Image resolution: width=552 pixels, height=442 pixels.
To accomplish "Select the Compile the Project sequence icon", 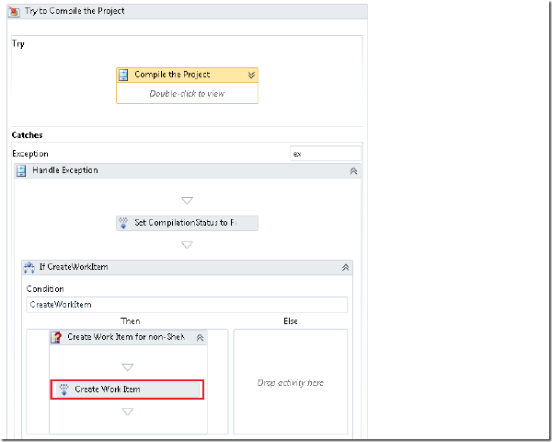I will [123, 75].
